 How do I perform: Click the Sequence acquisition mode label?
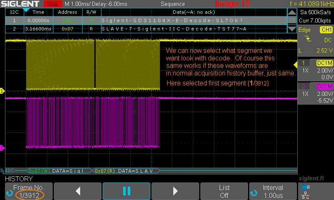point(173,4)
